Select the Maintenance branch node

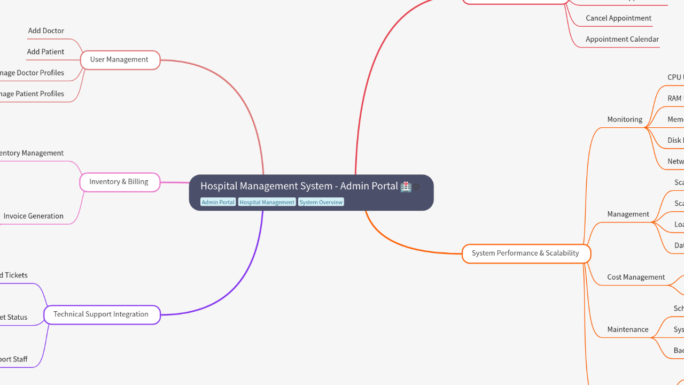627,330
